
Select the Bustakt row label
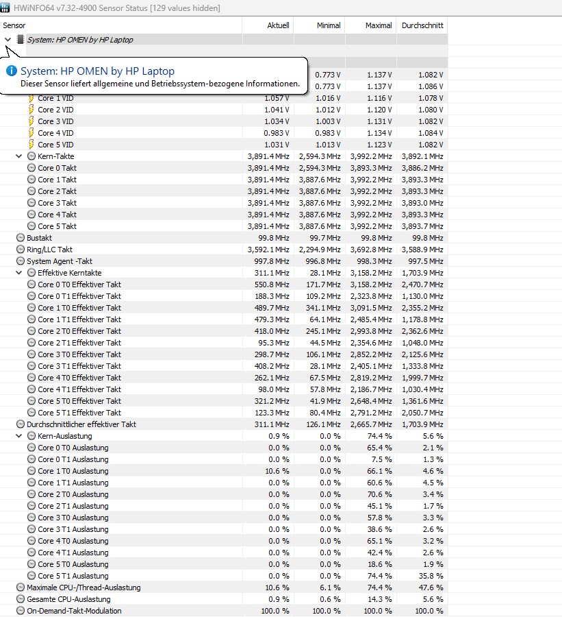click(39, 238)
